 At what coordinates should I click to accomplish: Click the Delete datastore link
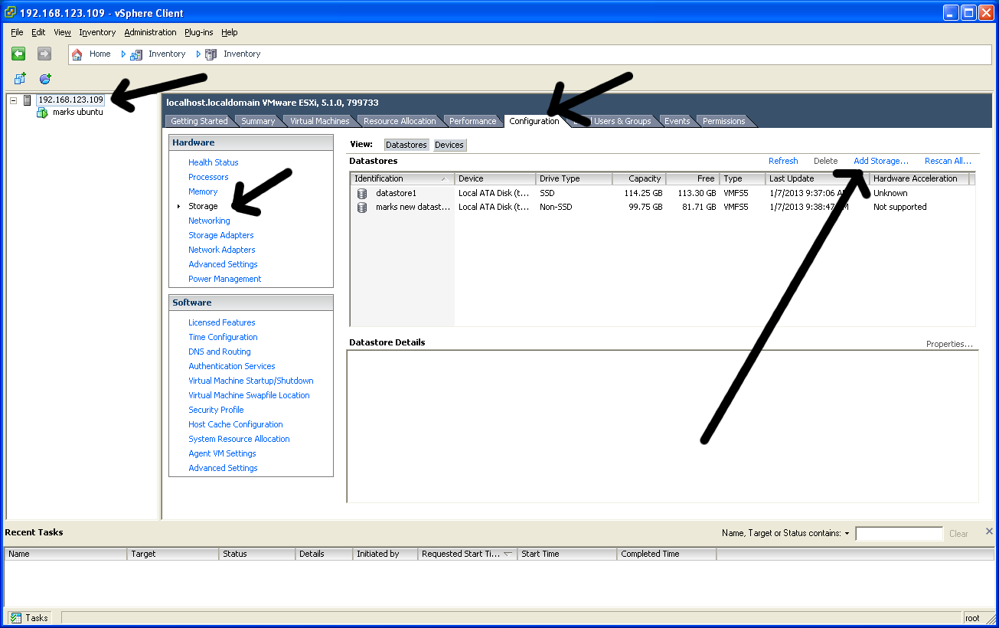tap(825, 161)
